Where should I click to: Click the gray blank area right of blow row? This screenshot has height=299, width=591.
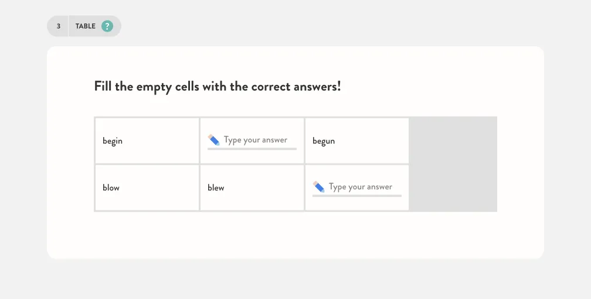click(453, 188)
